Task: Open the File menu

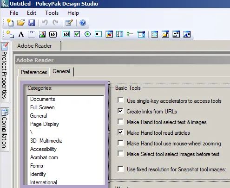Action: (x=14, y=13)
